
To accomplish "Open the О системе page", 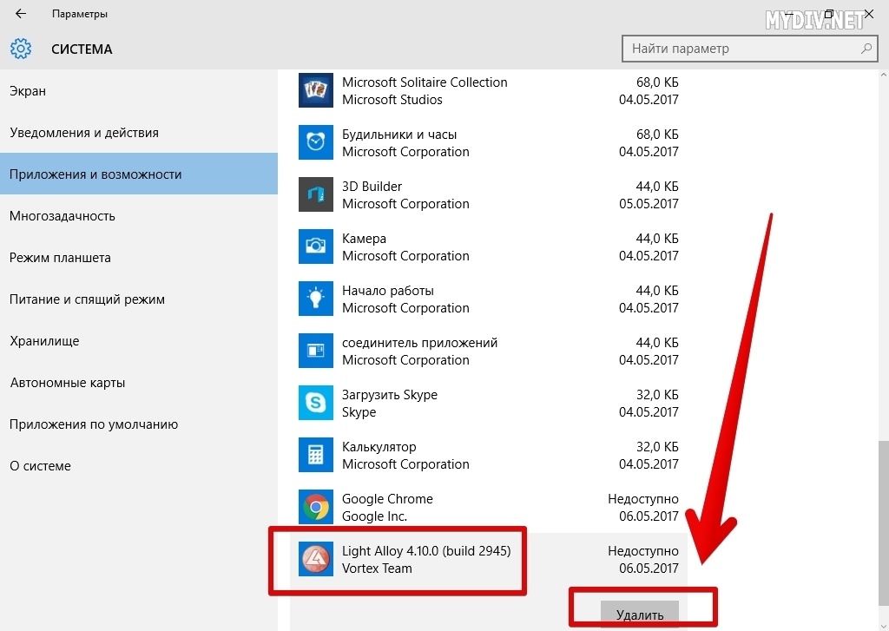I will 40,466.
